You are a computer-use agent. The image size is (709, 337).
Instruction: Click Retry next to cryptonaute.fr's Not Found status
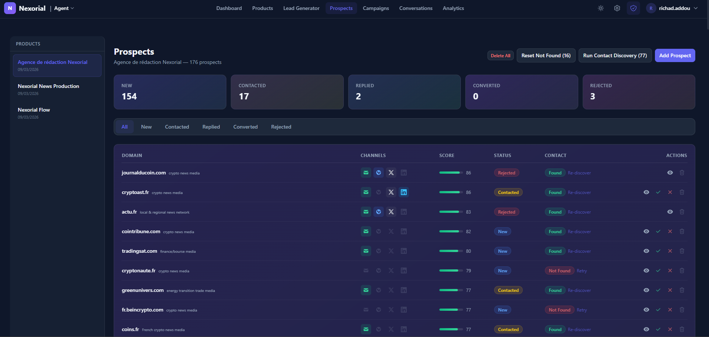pyautogui.click(x=581, y=270)
